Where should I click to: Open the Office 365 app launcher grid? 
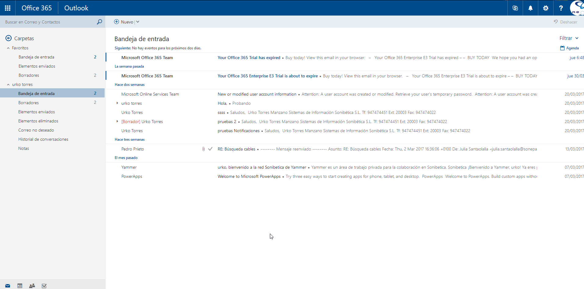pyautogui.click(x=8, y=8)
